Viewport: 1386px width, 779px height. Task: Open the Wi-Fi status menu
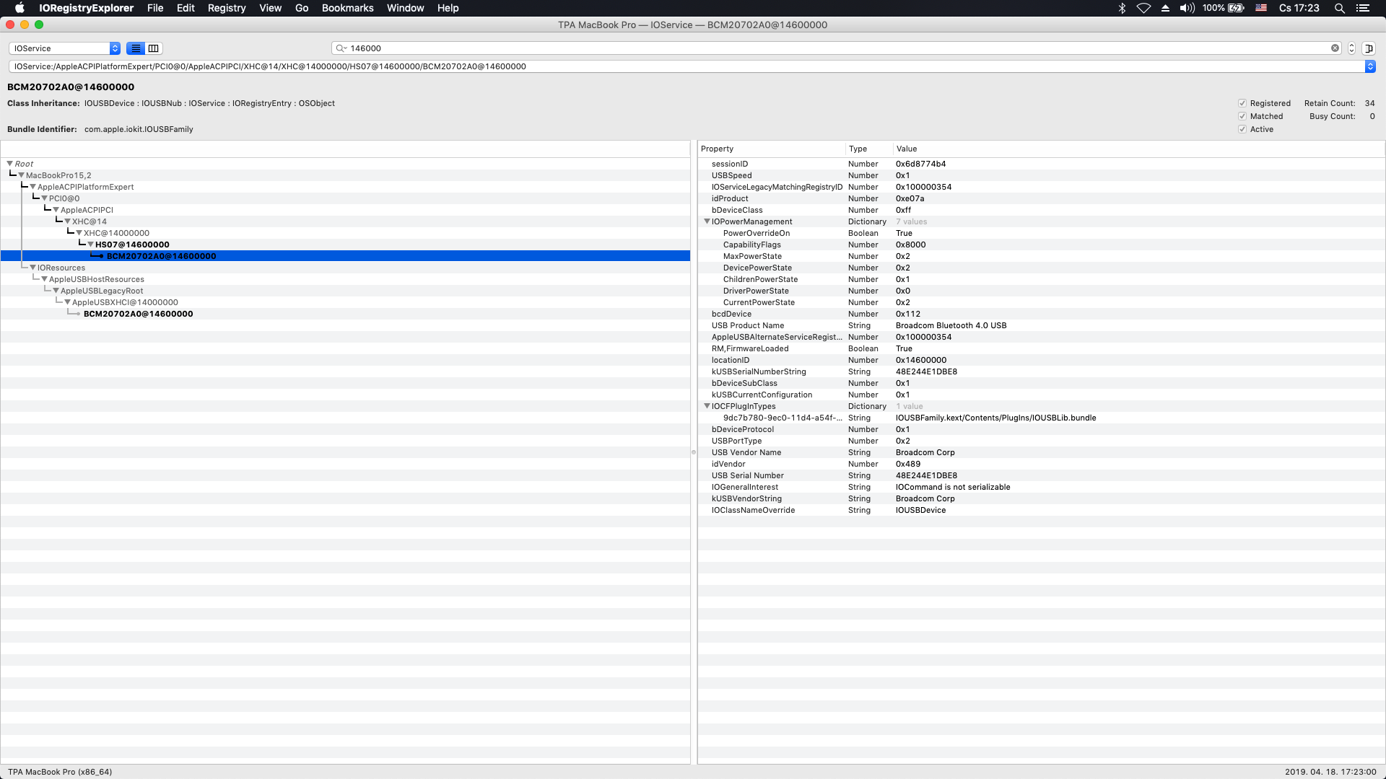(x=1143, y=8)
